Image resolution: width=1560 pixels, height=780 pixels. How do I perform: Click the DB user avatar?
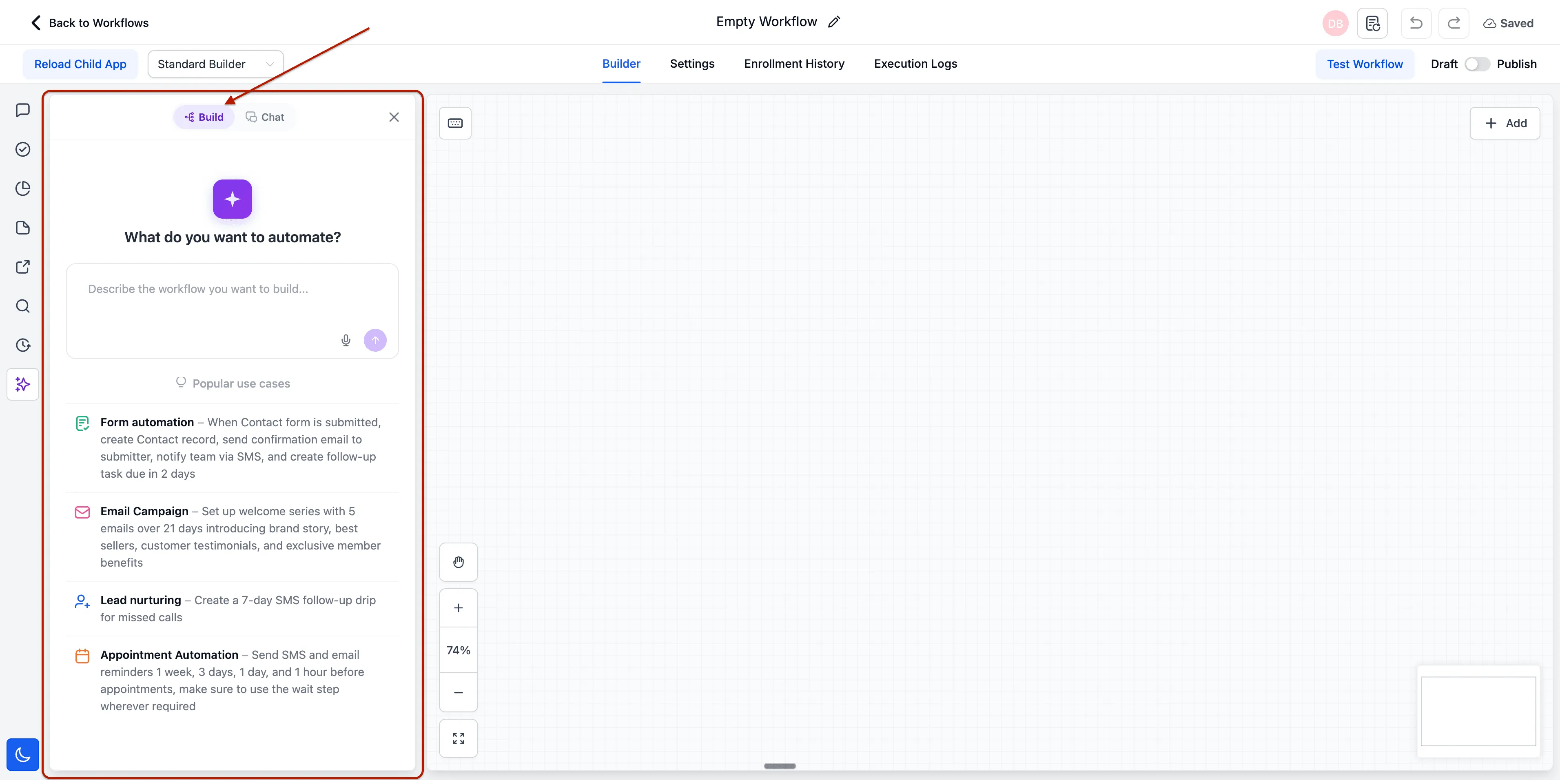point(1335,24)
